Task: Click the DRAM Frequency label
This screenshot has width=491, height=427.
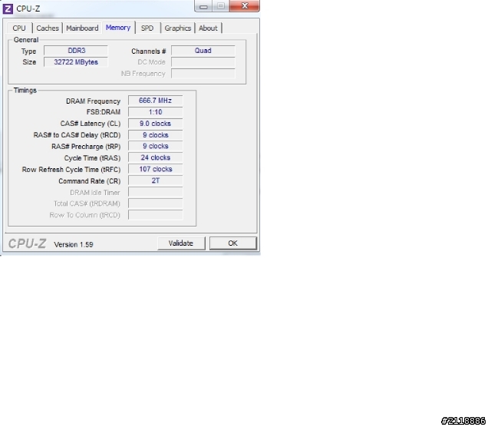Action: click(x=93, y=101)
